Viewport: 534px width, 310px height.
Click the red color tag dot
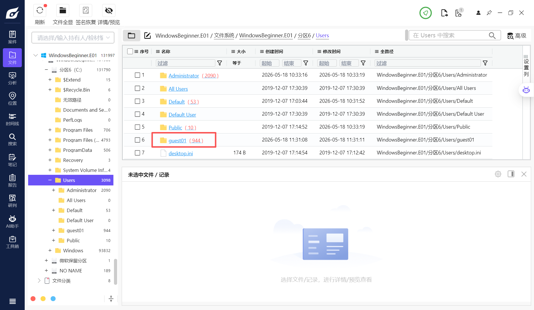click(x=33, y=299)
